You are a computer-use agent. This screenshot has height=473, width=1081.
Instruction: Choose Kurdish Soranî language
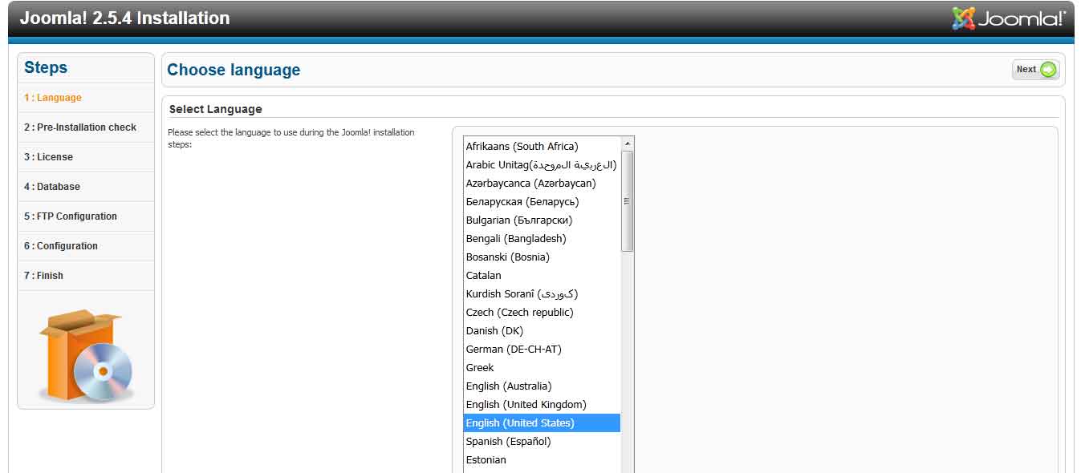coord(542,294)
